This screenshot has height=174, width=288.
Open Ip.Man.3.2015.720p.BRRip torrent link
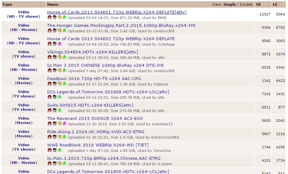click(x=104, y=158)
